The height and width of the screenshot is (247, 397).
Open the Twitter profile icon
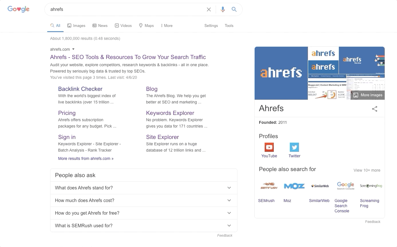coord(294,147)
